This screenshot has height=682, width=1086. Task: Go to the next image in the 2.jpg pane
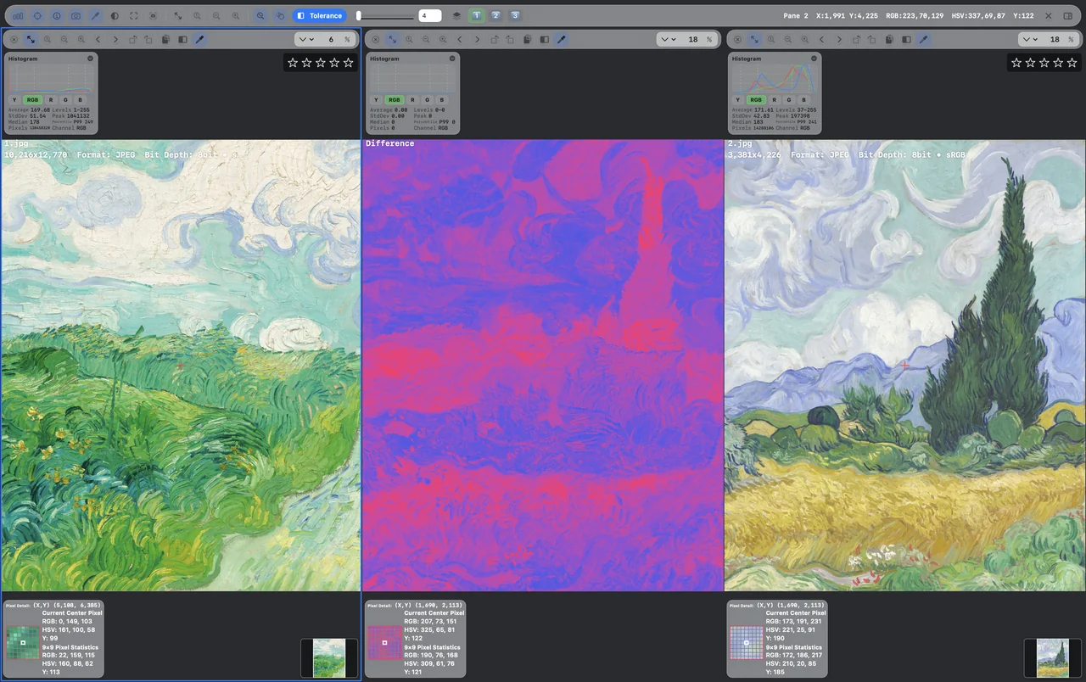click(x=839, y=40)
